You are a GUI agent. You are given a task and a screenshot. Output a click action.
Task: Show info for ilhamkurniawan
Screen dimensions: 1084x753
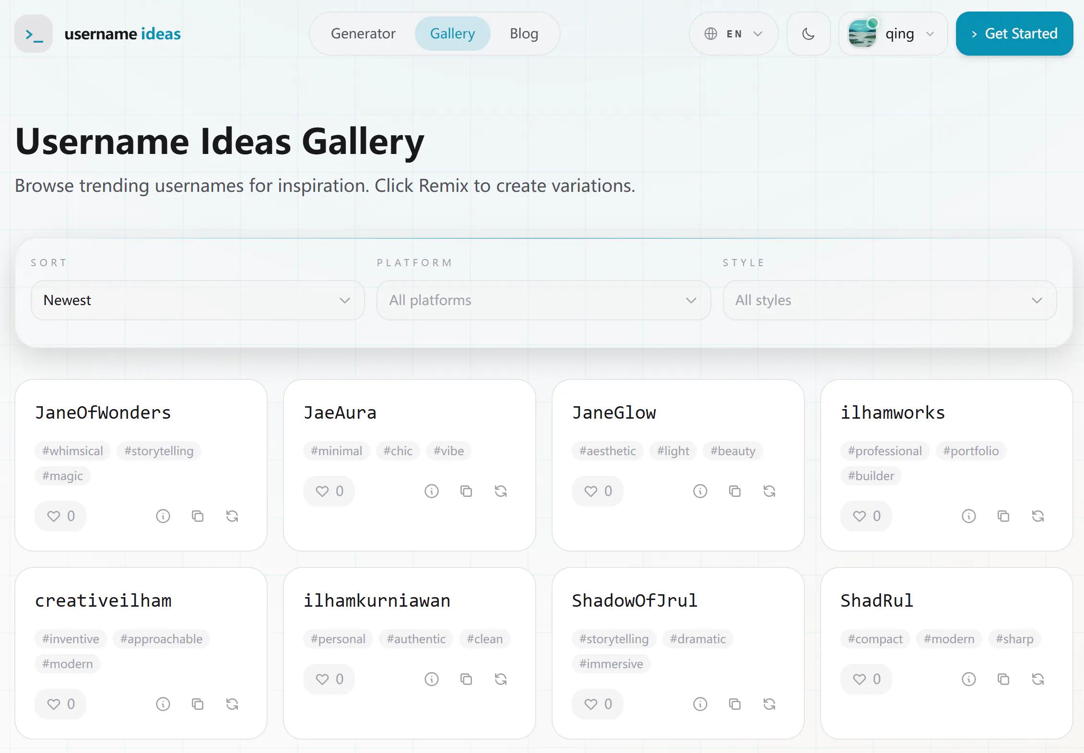(432, 679)
